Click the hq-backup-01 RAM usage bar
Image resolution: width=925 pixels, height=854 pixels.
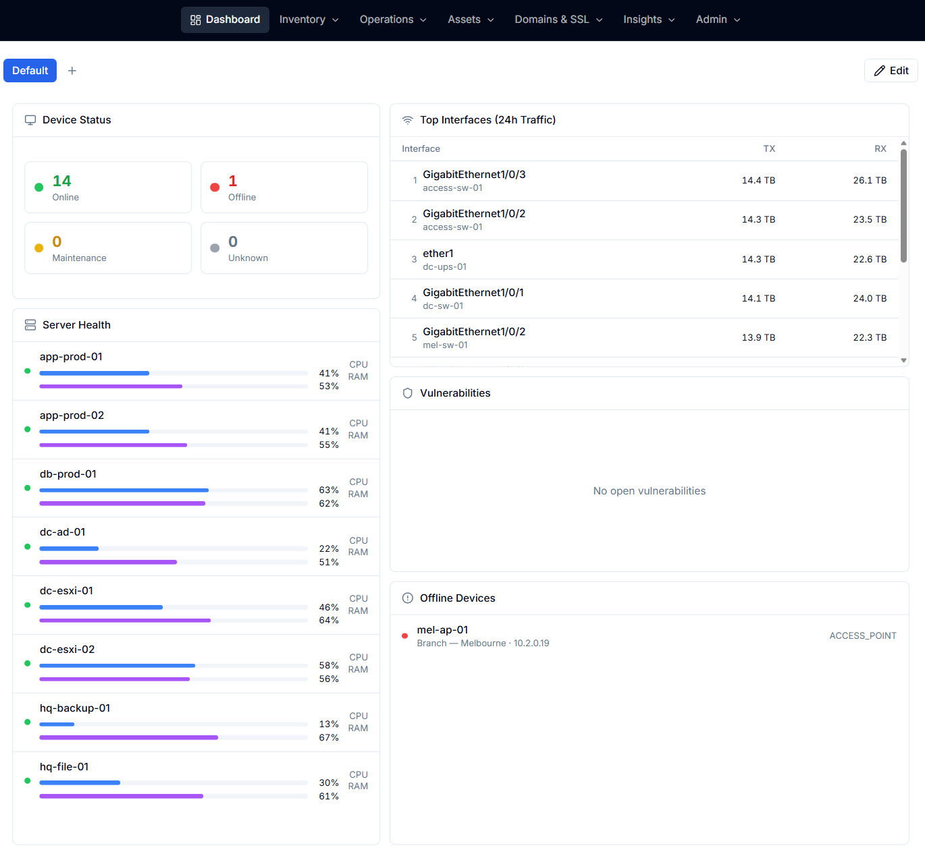[x=174, y=738]
